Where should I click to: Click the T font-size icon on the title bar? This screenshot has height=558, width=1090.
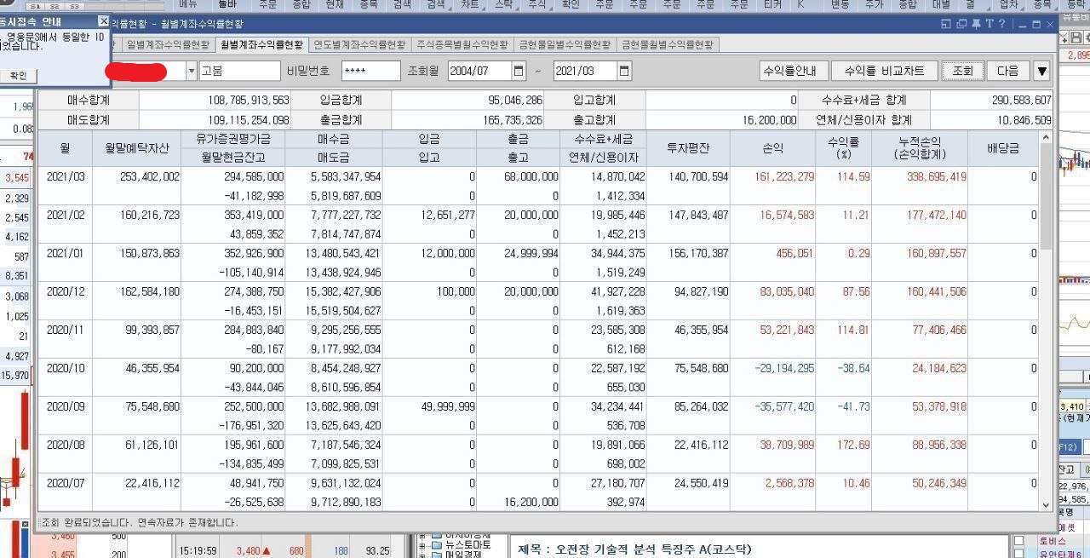(x=990, y=26)
